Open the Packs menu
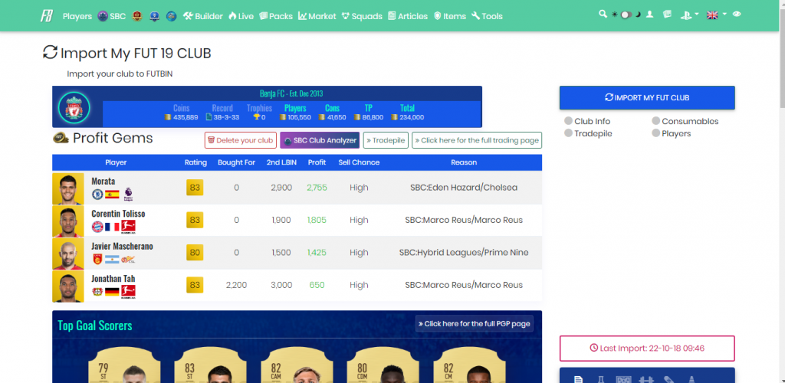This screenshot has width=785, height=383. click(x=276, y=16)
